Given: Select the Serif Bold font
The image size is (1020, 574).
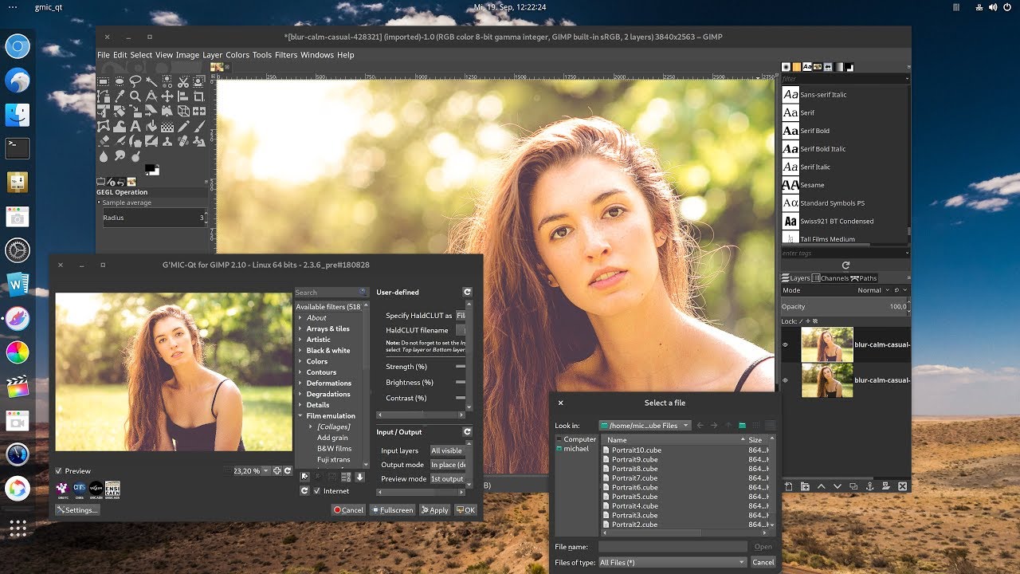Looking at the screenshot, I should (x=814, y=131).
